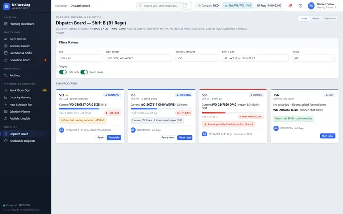The width and height of the screenshot is (343, 214).
Task: Click Drive fault pending inspection alert
Action: pos(83,120)
